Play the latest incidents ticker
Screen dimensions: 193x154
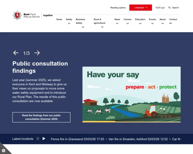click(x=44, y=139)
